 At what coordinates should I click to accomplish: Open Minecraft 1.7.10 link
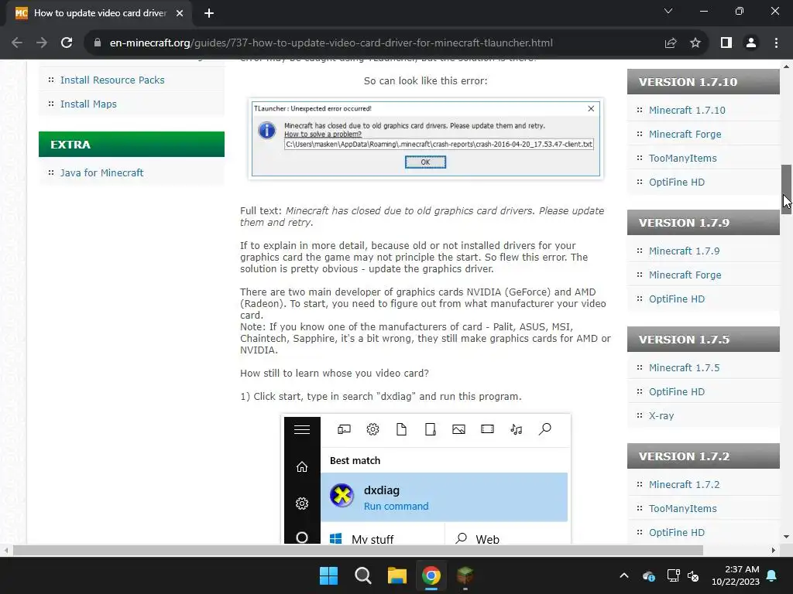(x=687, y=110)
